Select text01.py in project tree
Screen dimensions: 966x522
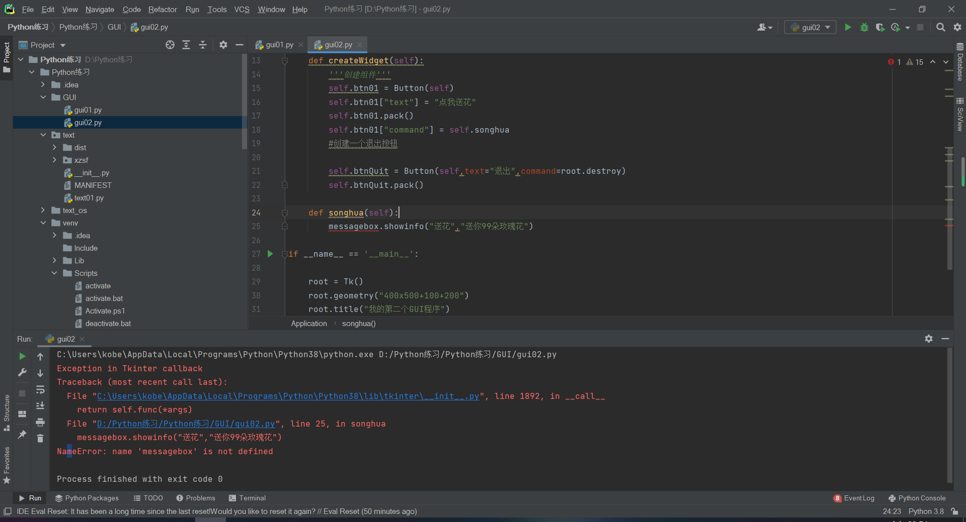tap(89, 197)
